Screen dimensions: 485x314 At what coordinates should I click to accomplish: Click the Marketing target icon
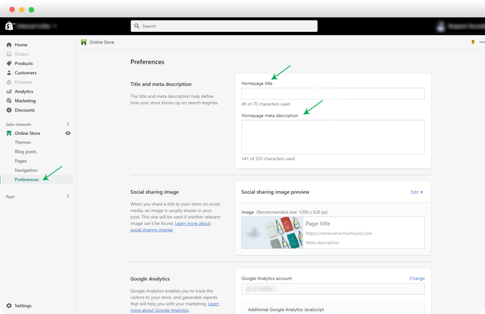coord(9,101)
